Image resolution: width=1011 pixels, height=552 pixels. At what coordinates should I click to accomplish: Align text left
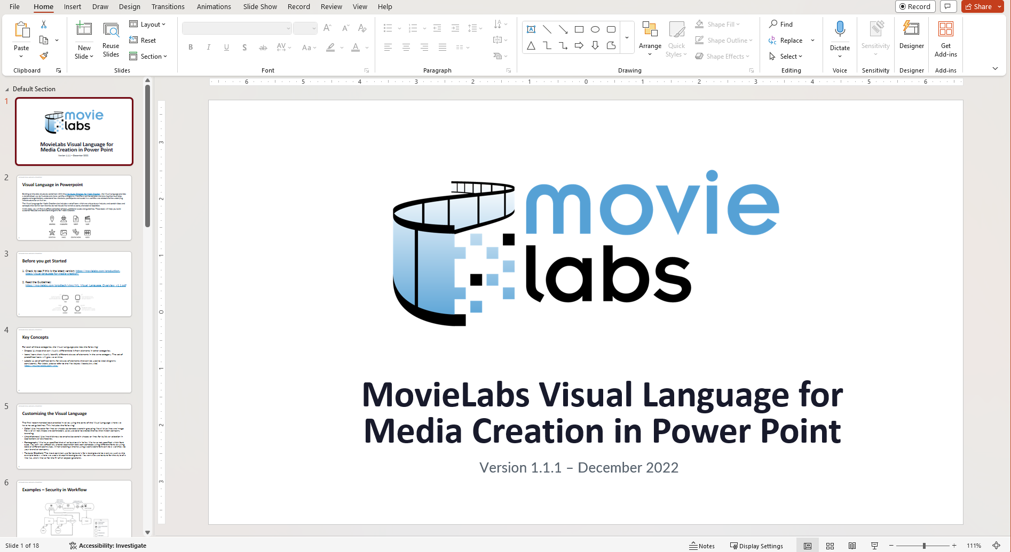388,47
